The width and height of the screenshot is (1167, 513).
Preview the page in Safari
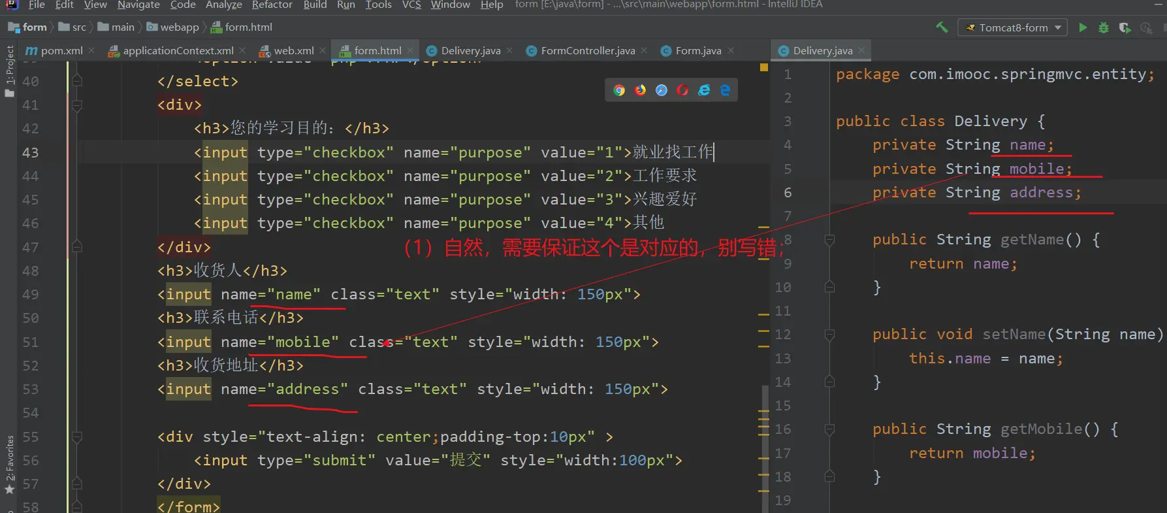[662, 90]
